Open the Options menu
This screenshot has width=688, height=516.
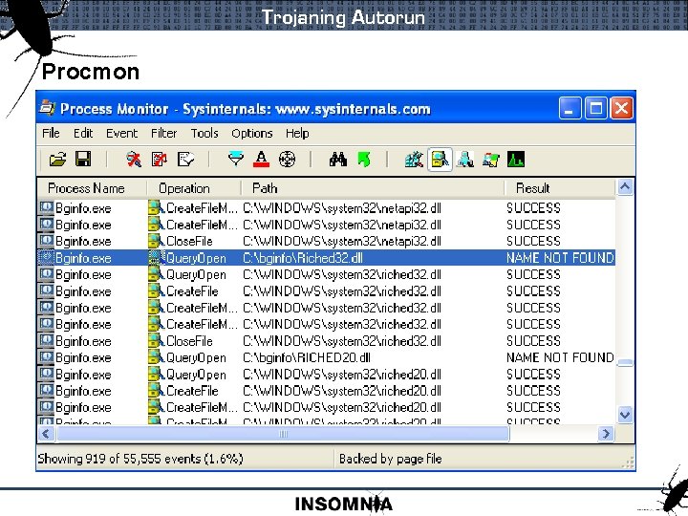(252, 133)
